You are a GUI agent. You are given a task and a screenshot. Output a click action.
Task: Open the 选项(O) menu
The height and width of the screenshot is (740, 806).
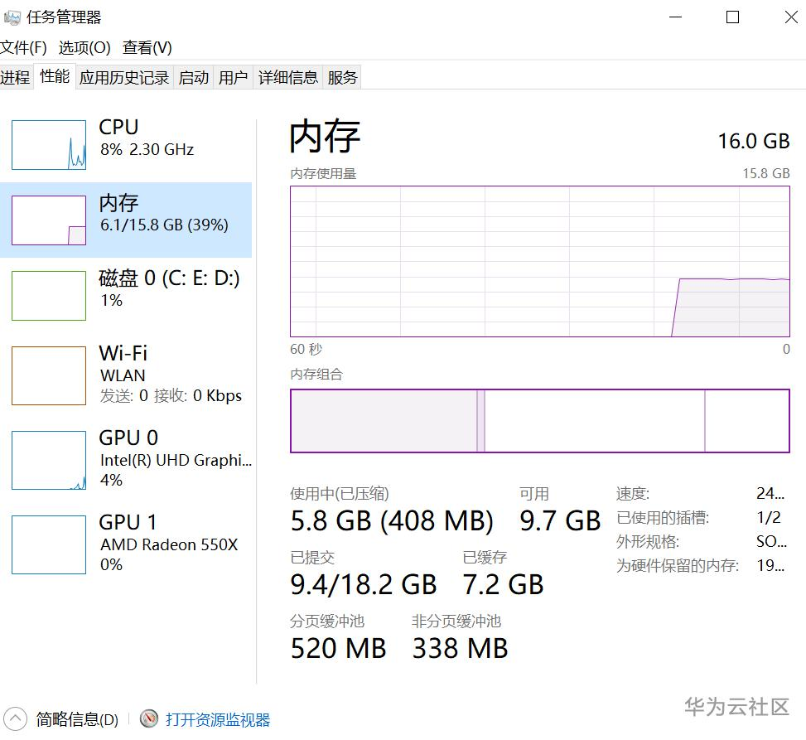pyautogui.click(x=84, y=48)
